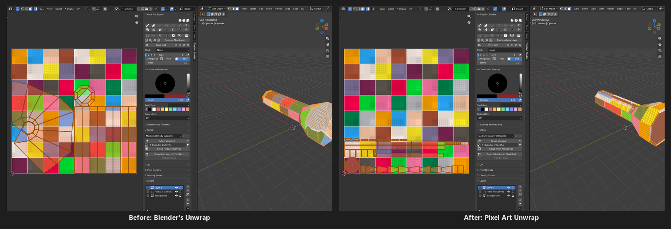
Task: Toggle the Background layer lock in the left panel
Action: (x=180, y=196)
